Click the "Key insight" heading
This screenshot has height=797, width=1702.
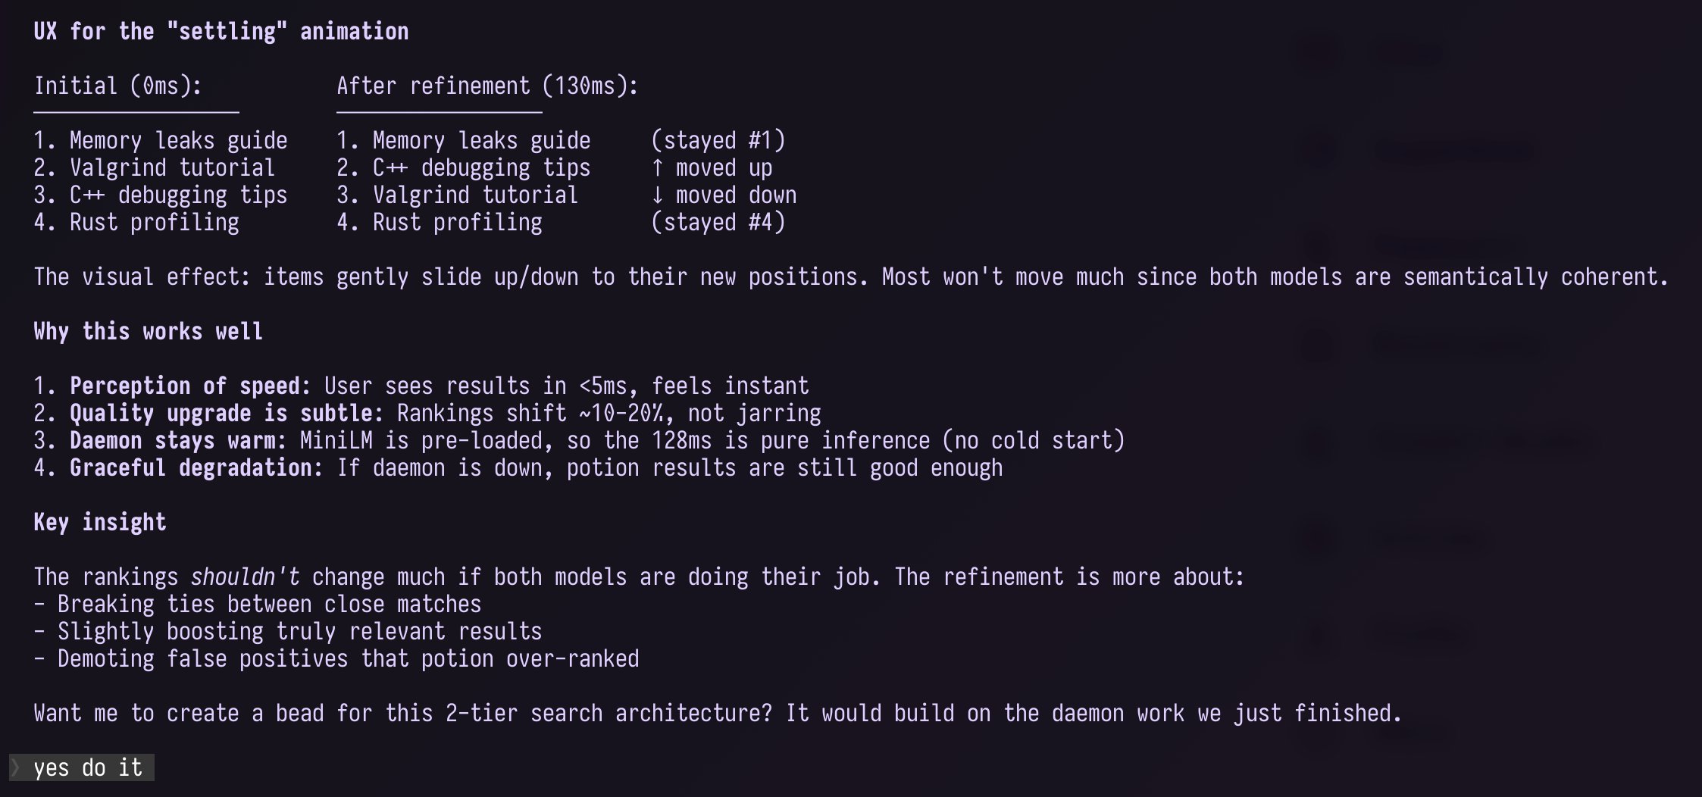click(x=99, y=522)
